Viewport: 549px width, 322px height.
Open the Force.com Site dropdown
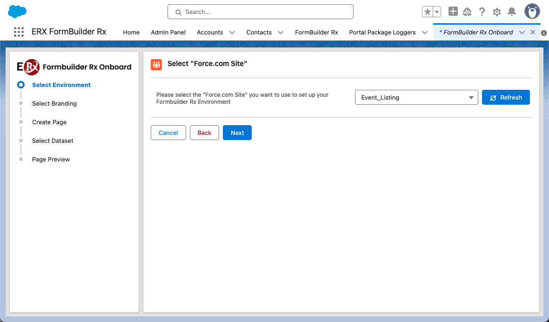(416, 97)
